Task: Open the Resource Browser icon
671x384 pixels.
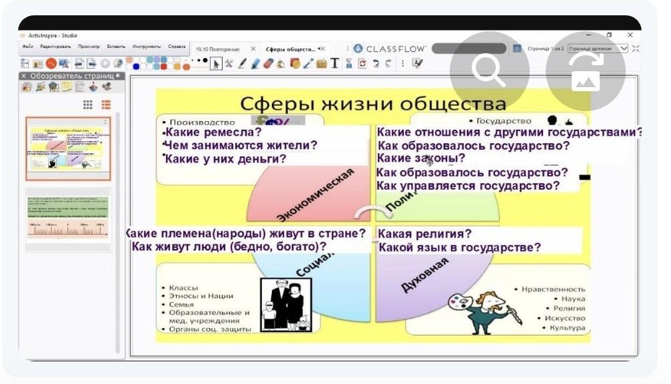Action: [x=41, y=87]
